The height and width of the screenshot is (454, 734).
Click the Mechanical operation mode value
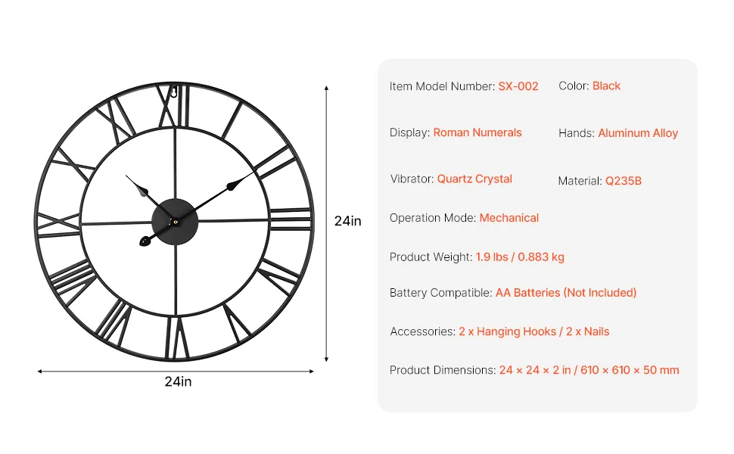(509, 218)
